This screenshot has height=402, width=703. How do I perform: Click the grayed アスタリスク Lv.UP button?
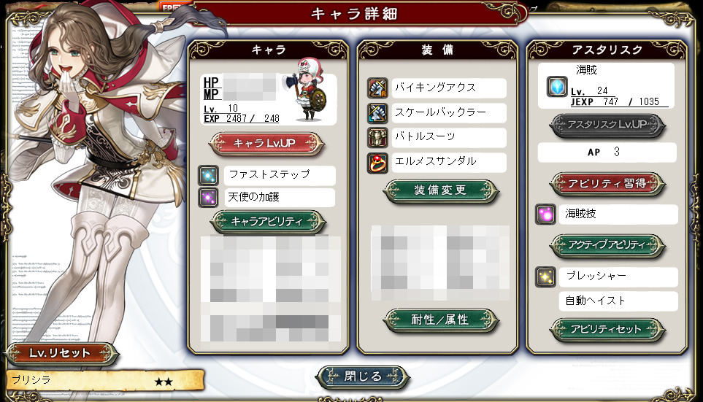pos(607,125)
